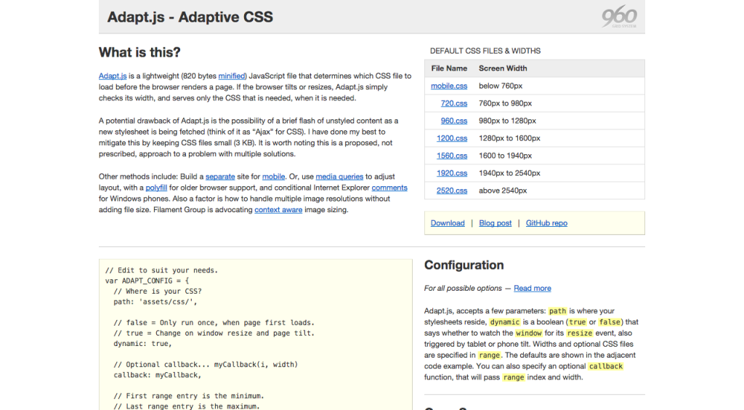The image size is (744, 410).
Task: Click code line 'dynamic: true,'
Action: coord(143,344)
